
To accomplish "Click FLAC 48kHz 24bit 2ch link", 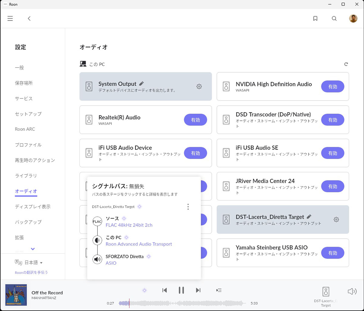I will (x=129, y=225).
